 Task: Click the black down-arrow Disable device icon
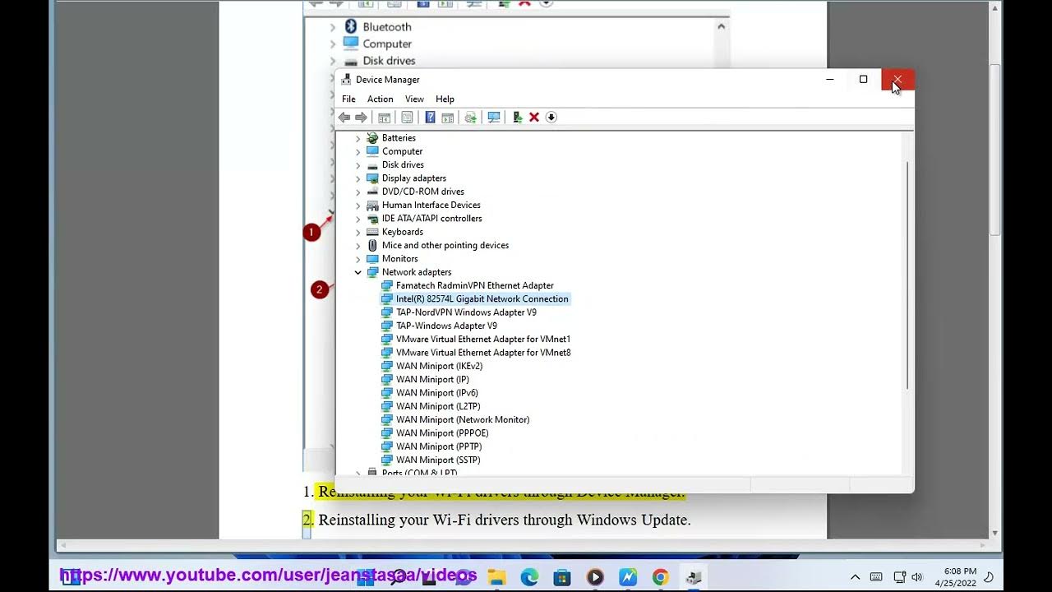click(551, 118)
